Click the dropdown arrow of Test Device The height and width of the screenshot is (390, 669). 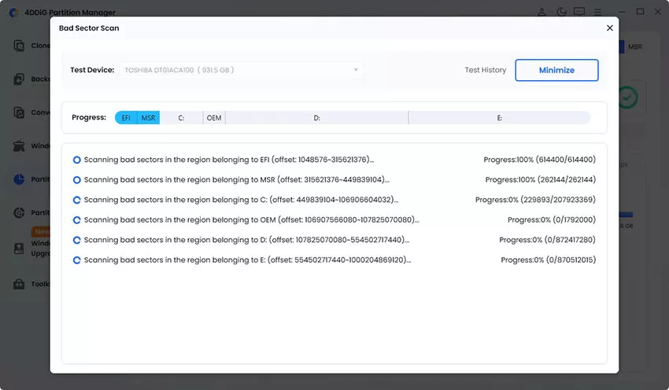(356, 70)
